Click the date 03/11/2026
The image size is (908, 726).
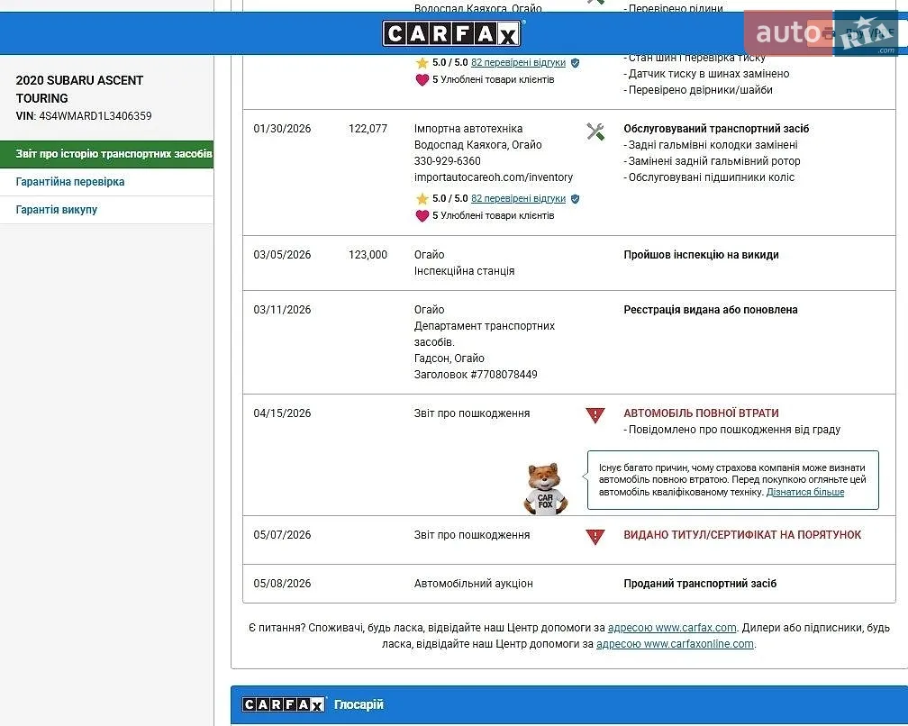click(282, 310)
